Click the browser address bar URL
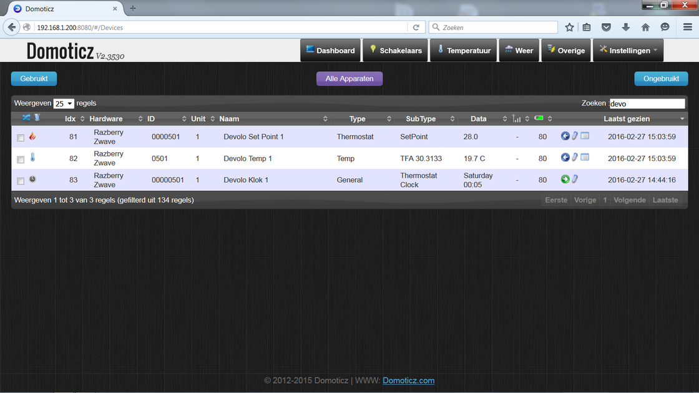 click(80, 27)
